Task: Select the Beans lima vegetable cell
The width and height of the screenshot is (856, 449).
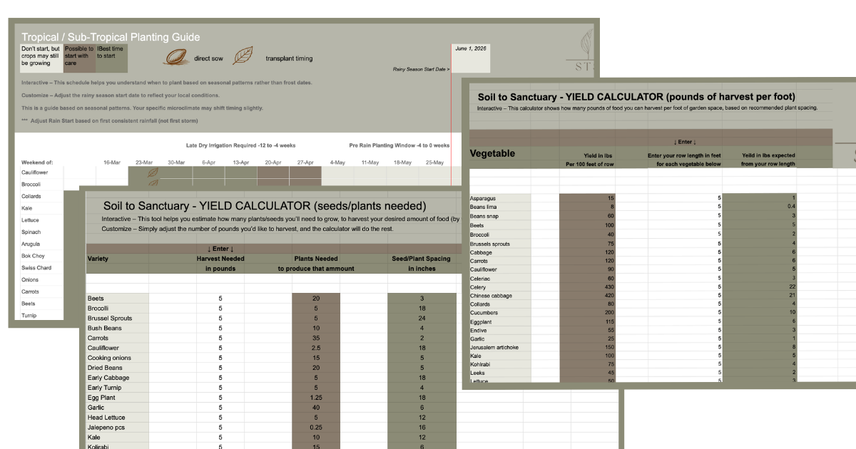Action: (x=500, y=207)
